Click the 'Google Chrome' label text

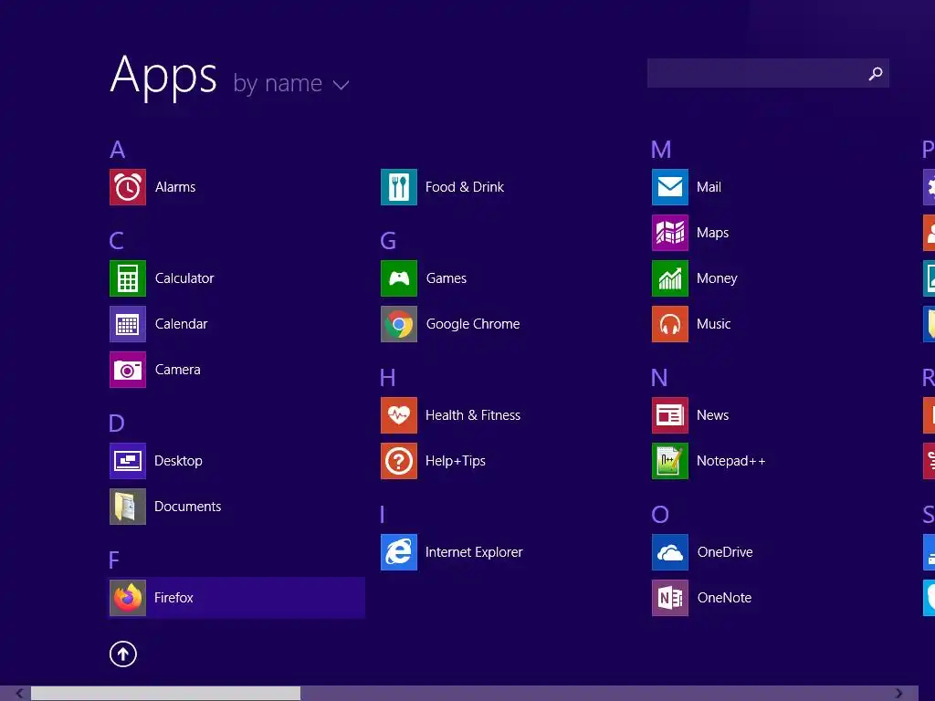pos(473,324)
